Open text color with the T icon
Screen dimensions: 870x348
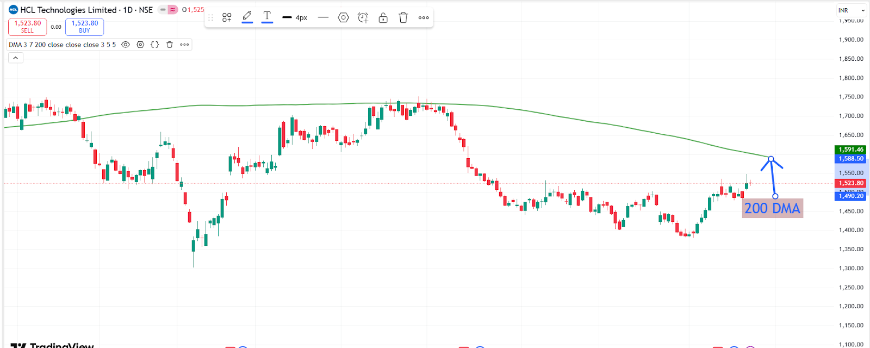tap(267, 17)
